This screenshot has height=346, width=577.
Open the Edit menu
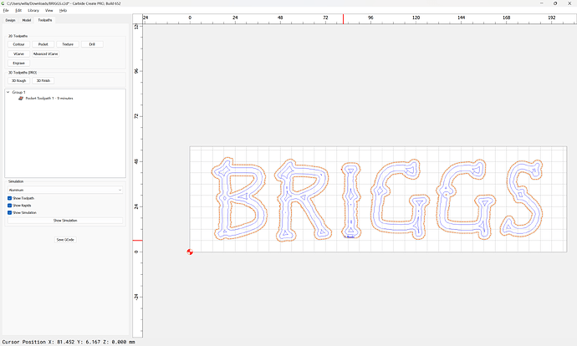coord(18,10)
